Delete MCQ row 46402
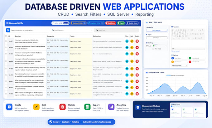This screenshot has width=212, height=128. click(137, 75)
